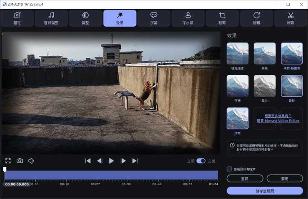This screenshot has height=199, width=308.
Task: Click the 套用 apply button
Action: click(285, 179)
